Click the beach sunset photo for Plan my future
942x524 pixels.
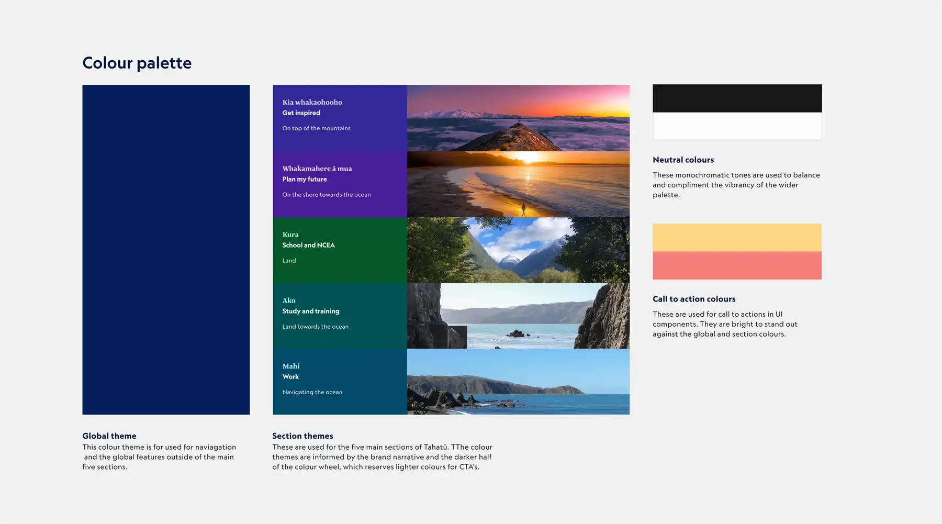click(x=518, y=183)
